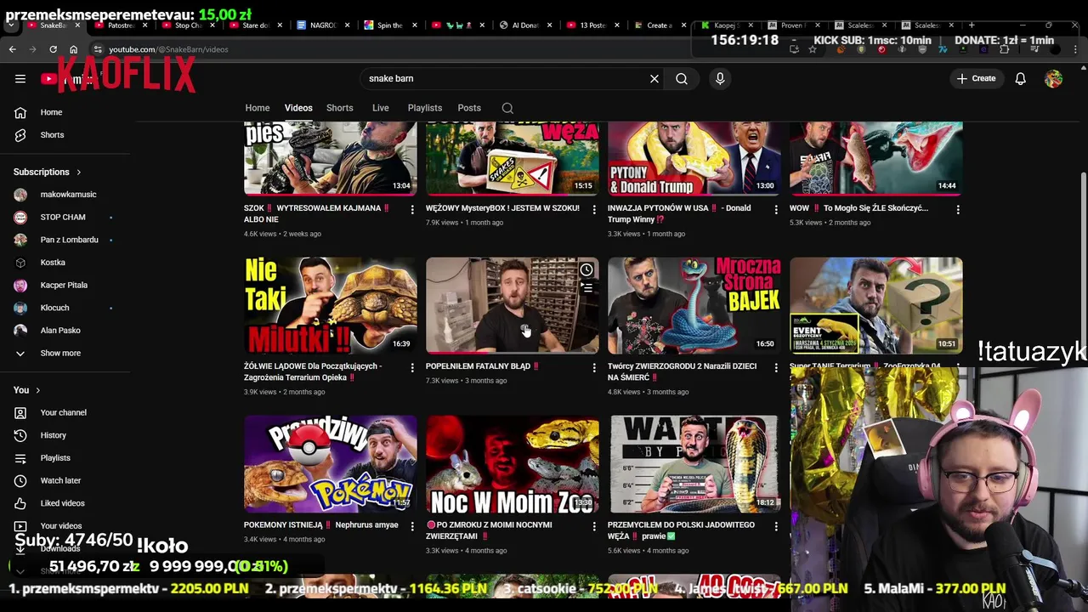Screen dimensions: 1088x612
Task: Open Kacper Pitala subscription
Action: (x=65, y=285)
